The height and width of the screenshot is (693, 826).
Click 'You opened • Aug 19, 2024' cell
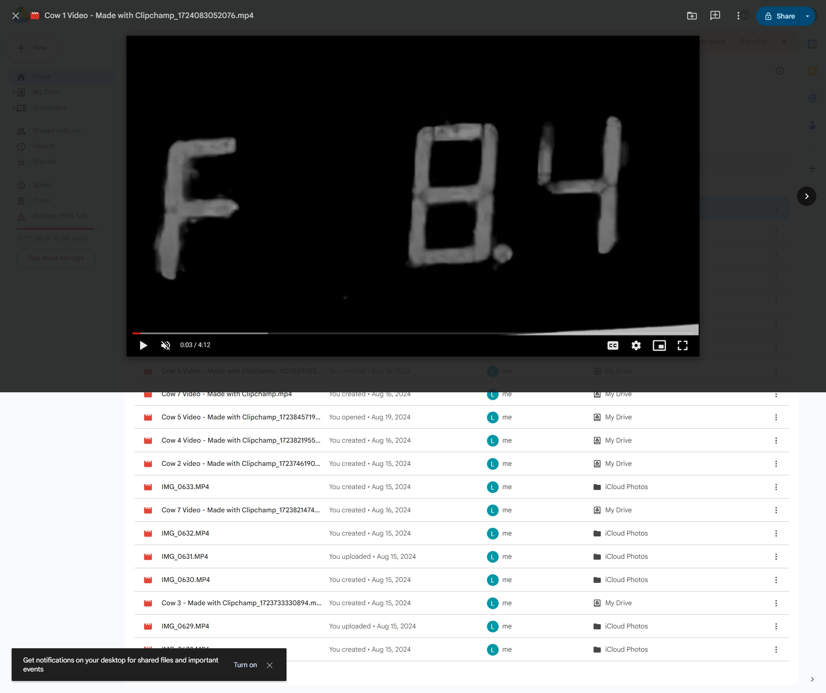(370, 417)
